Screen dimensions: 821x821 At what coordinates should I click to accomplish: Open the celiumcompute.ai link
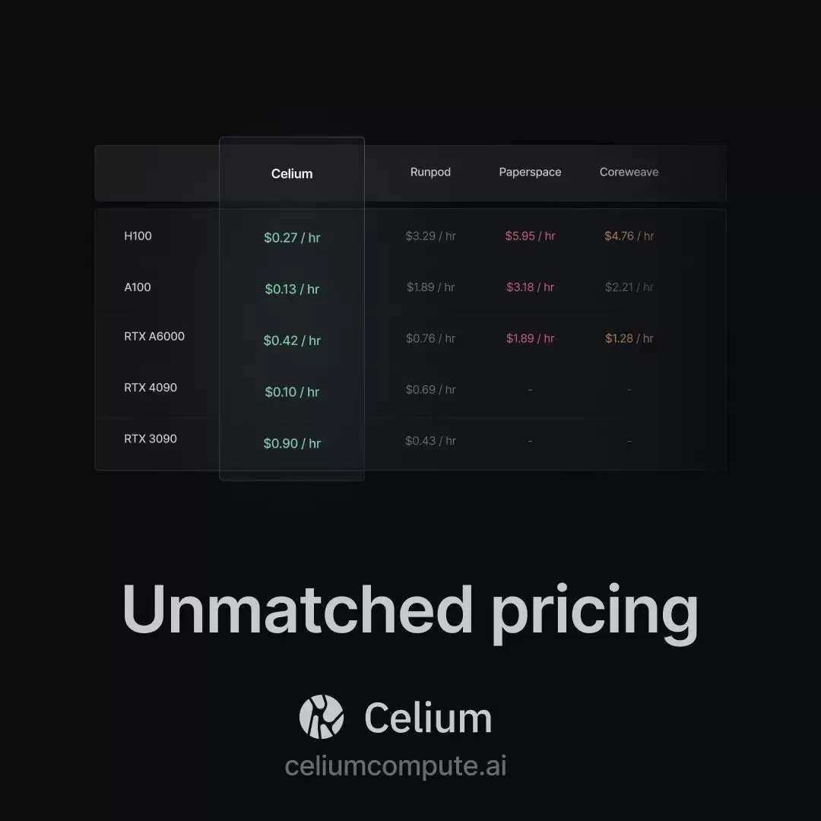pyautogui.click(x=395, y=766)
